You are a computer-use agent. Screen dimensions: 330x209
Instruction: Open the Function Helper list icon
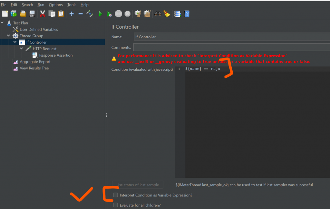177,14
